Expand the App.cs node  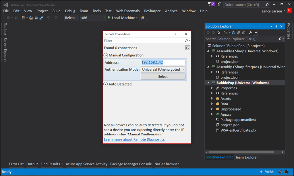coord(212,114)
